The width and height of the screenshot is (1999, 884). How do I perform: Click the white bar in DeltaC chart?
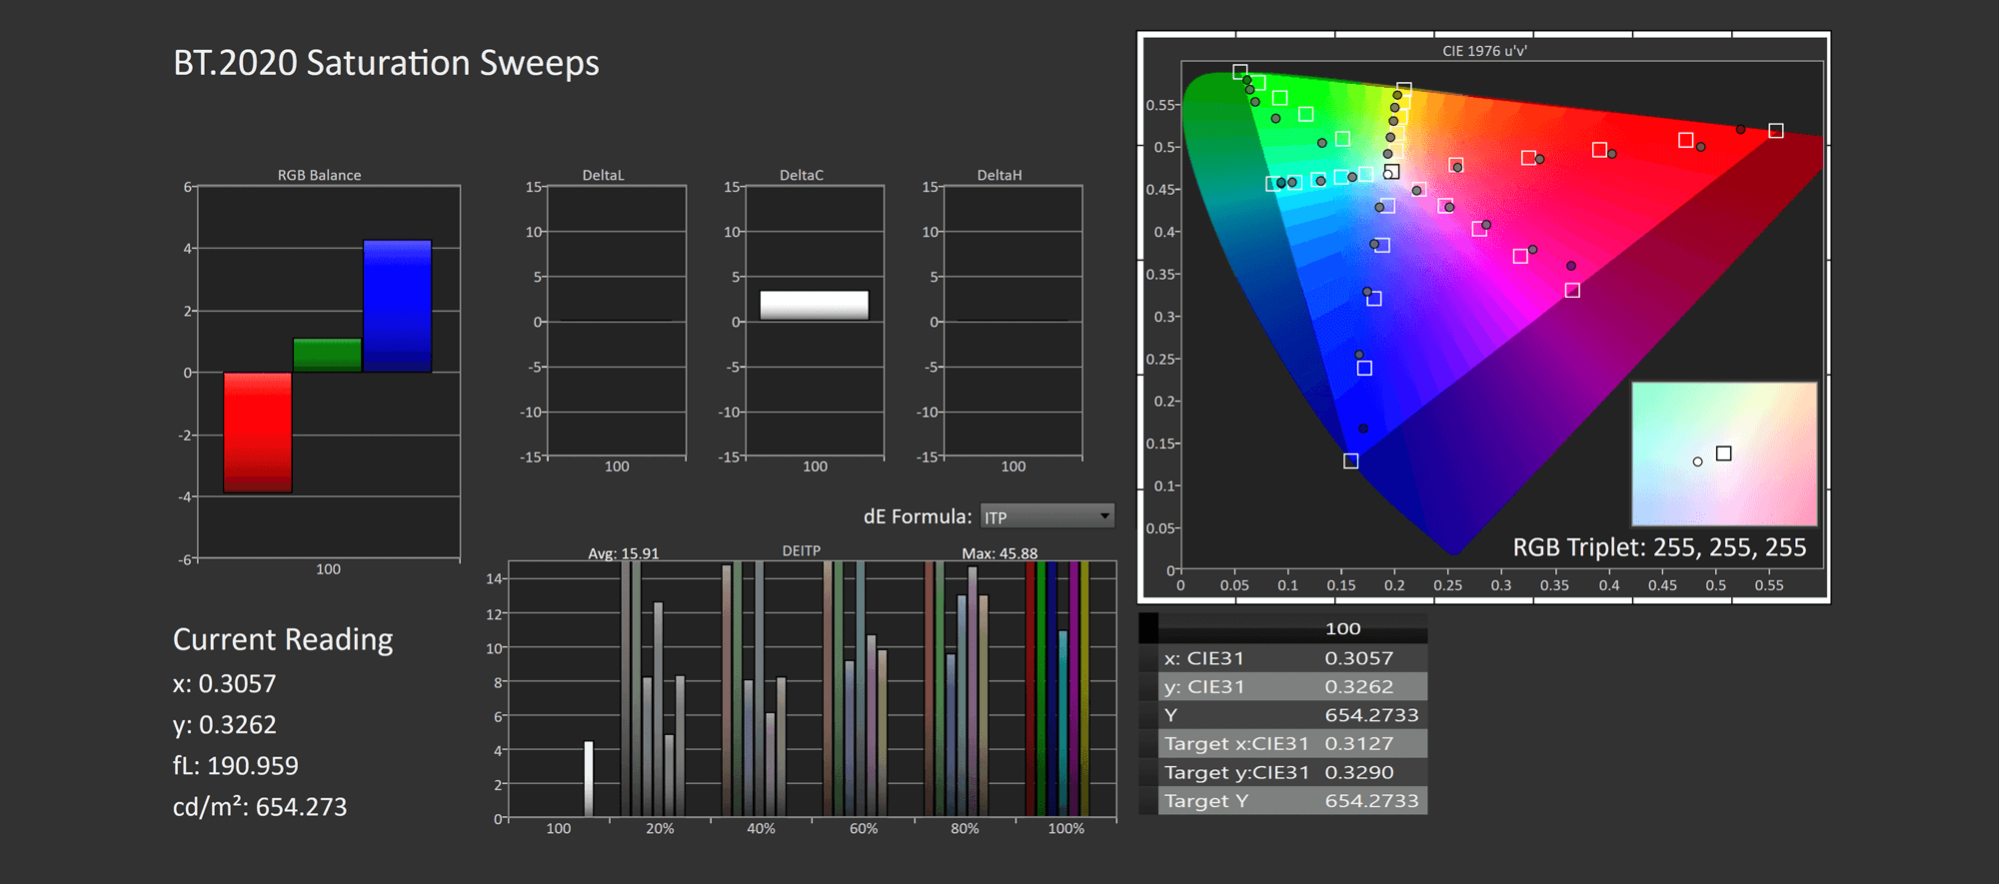[x=814, y=305]
